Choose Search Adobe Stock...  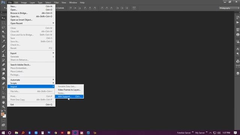(x=31, y=64)
